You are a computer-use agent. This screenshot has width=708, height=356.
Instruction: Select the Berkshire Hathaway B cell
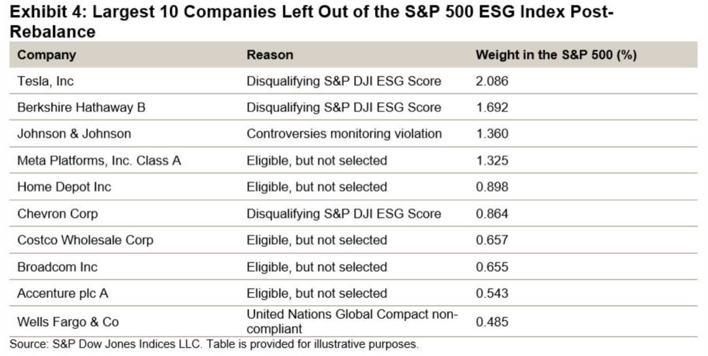click(81, 107)
